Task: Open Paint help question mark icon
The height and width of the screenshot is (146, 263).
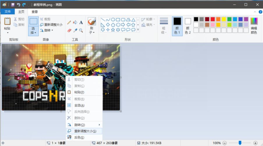Action: tap(260, 12)
